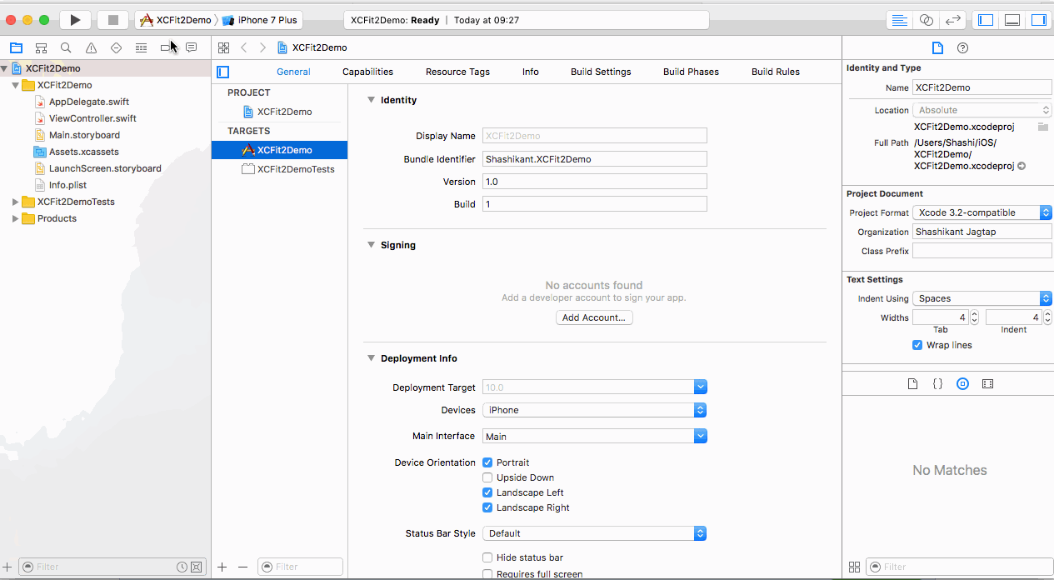Add a new target with plus button
The width and height of the screenshot is (1054, 580).
point(222,567)
